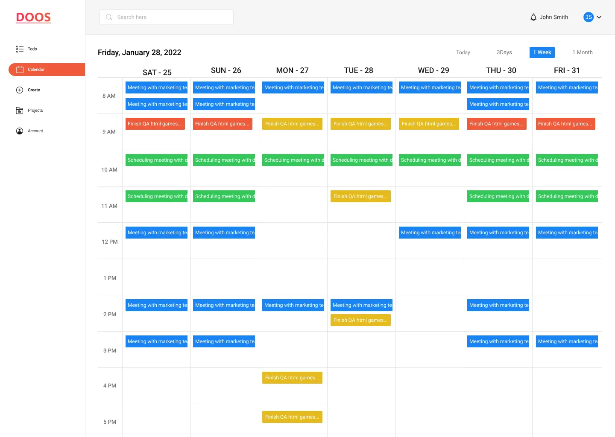615x437 pixels.
Task: Open the Account menu item
Action: 35,131
